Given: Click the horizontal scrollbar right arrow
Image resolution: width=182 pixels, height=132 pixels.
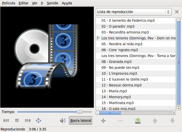Looking at the screenshot, I should pos(174,113).
